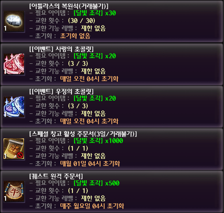
Task: Click the special warehouse activation scroll icon
Action: click(x=14, y=149)
